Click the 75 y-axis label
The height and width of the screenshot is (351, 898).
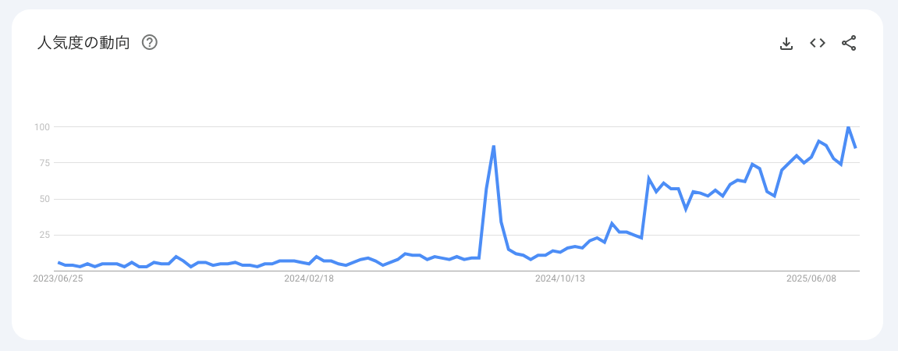tap(44, 162)
